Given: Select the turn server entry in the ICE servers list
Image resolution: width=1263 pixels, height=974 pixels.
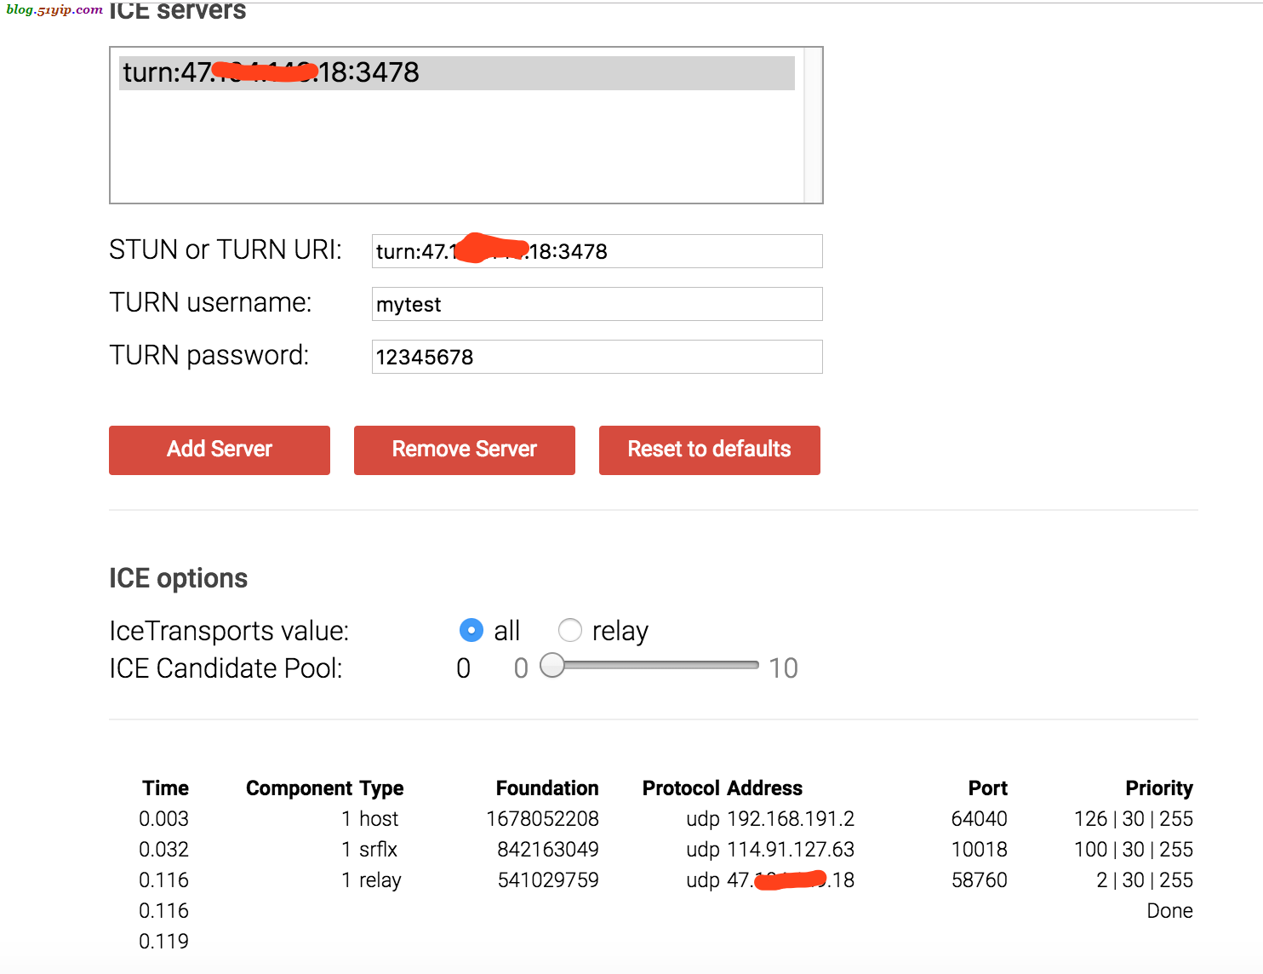Looking at the screenshot, I should coord(456,73).
